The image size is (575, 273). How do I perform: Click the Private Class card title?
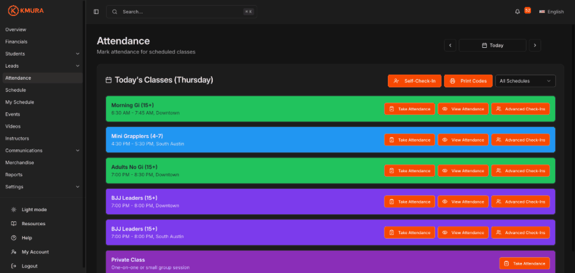pyautogui.click(x=128, y=260)
